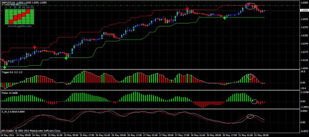The height and width of the screenshot is (137, 309).
Task: Click the H4 column header in the timeframe matrix
Action: coord(28,7)
